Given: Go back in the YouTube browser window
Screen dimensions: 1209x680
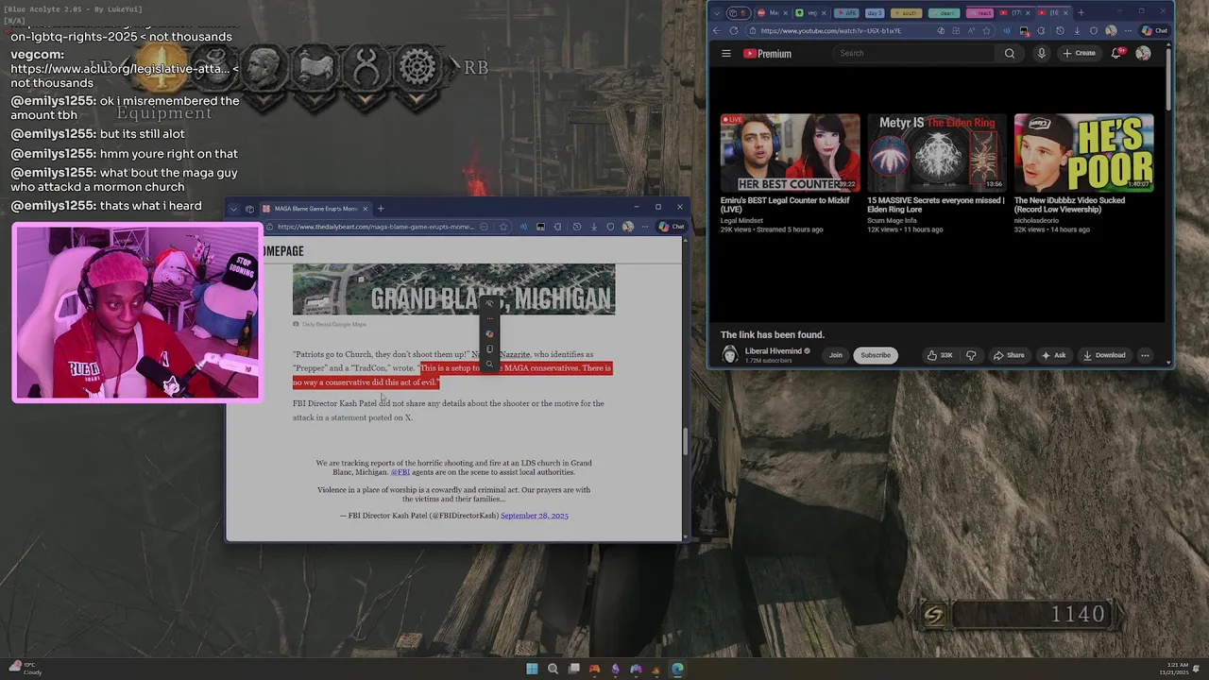Looking at the screenshot, I should coord(717,30).
